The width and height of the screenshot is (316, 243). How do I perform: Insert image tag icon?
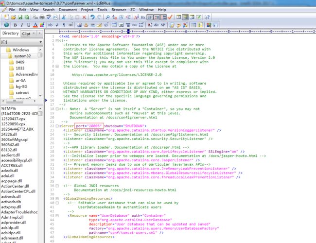[79, 25]
